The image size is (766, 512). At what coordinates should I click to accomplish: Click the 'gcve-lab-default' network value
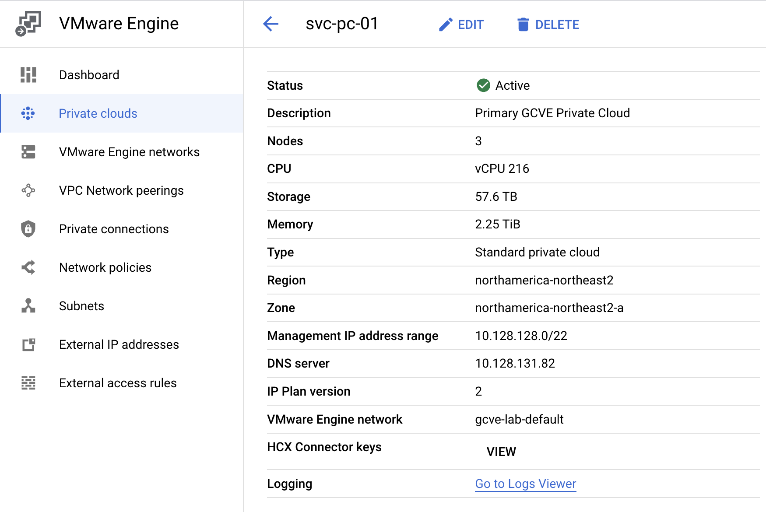519,419
